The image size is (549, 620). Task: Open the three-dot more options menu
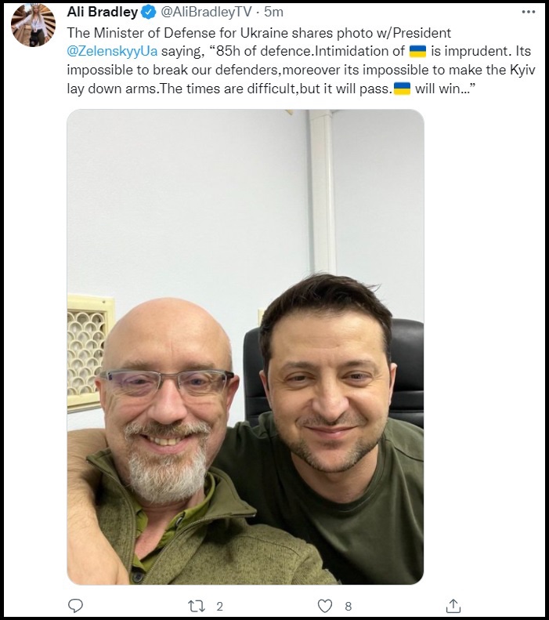[529, 12]
